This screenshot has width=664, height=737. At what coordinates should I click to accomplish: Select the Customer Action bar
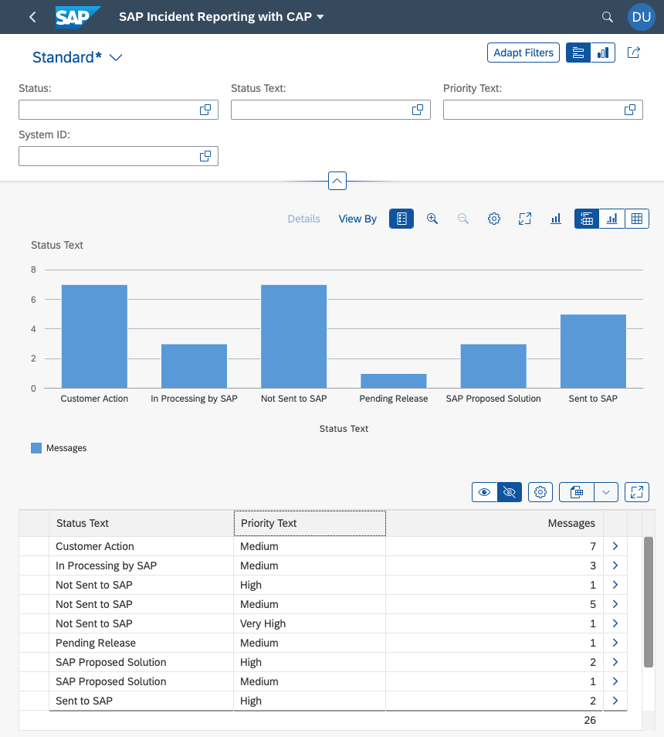click(94, 337)
